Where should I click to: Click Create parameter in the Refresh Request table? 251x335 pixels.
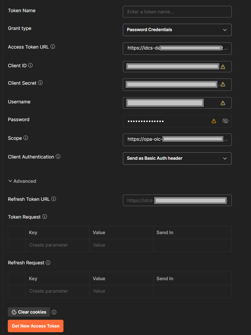(x=49, y=291)
